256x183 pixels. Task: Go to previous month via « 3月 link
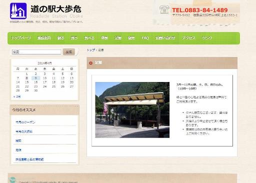(17, 96)
